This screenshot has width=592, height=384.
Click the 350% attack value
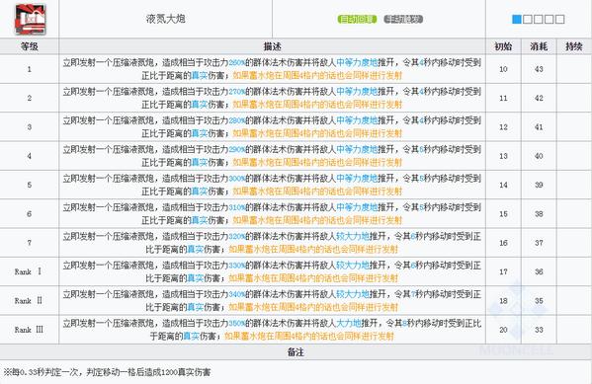(237, 324)
